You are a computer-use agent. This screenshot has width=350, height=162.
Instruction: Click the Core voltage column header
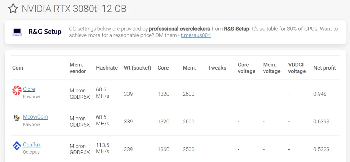point(246,68)
